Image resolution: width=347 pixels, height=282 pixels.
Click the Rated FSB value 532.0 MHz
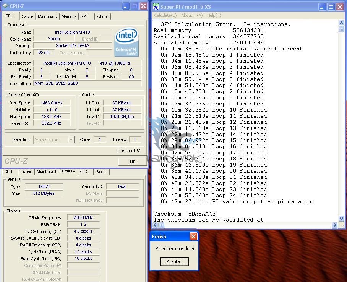[52, 123]
